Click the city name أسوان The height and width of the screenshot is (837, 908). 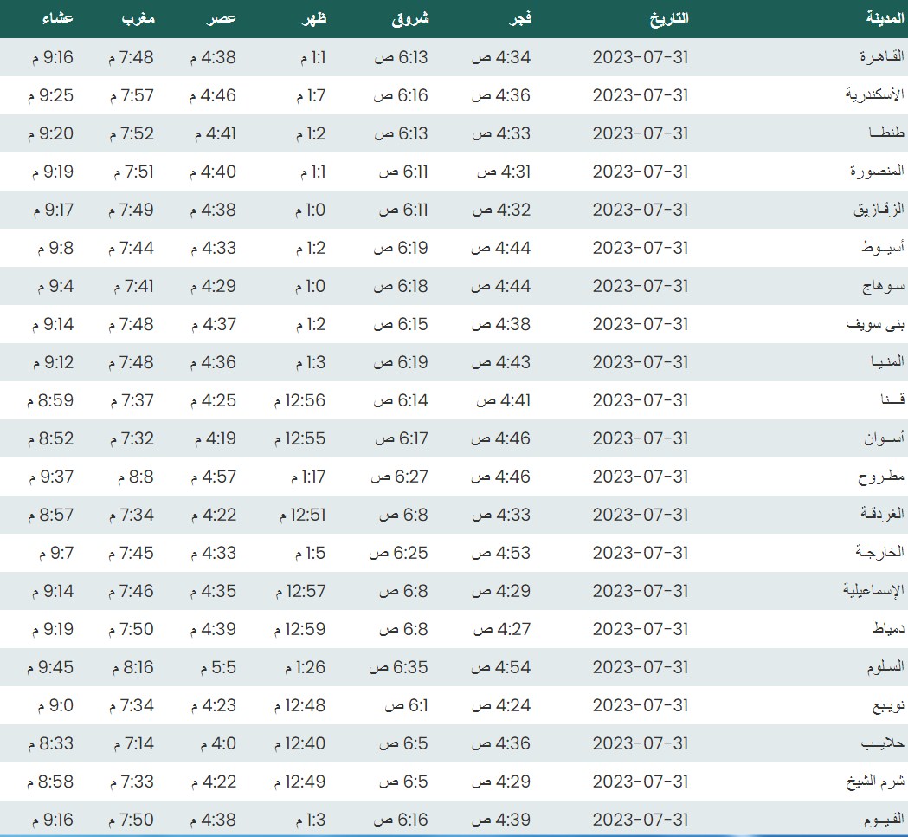tap(881, 438)
